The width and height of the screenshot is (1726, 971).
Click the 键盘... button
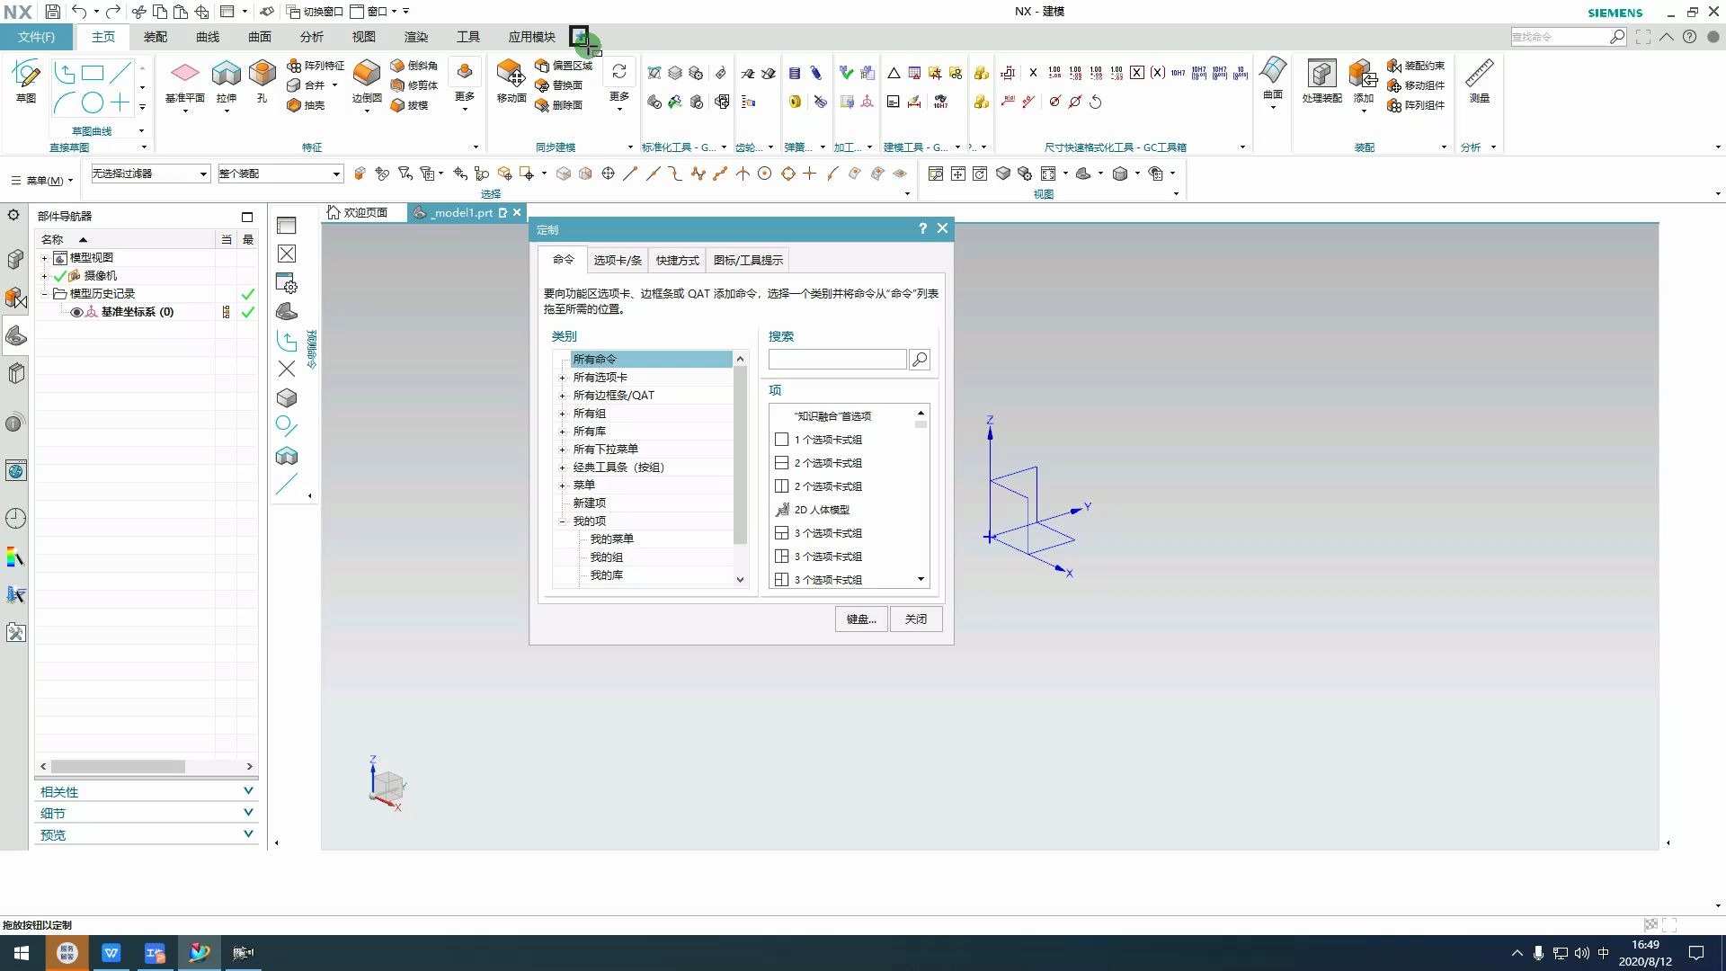click(859, 619)
